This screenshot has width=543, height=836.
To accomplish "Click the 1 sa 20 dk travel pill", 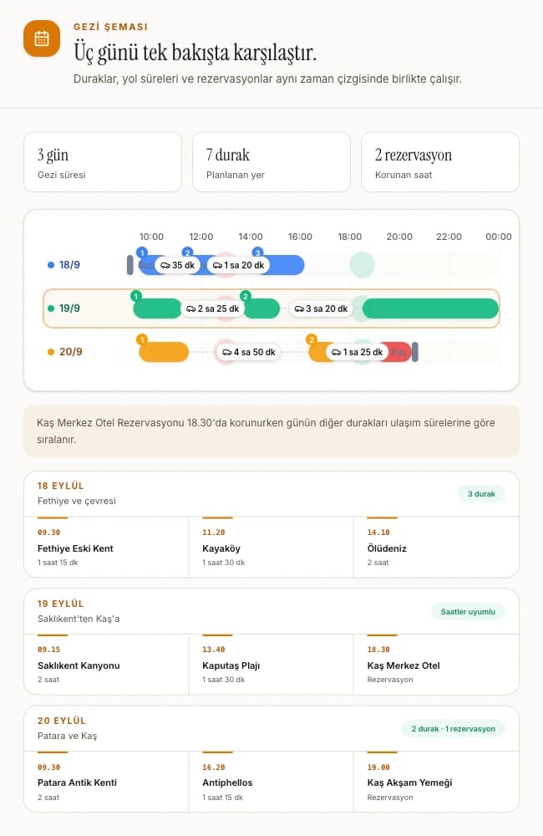I will pos(238,265).
